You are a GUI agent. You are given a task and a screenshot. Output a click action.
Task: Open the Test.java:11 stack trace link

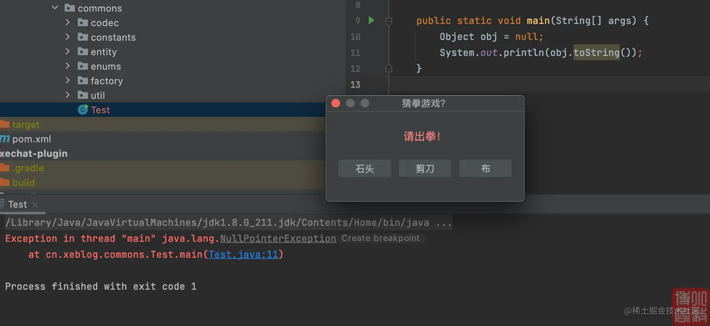click(243, 254)
